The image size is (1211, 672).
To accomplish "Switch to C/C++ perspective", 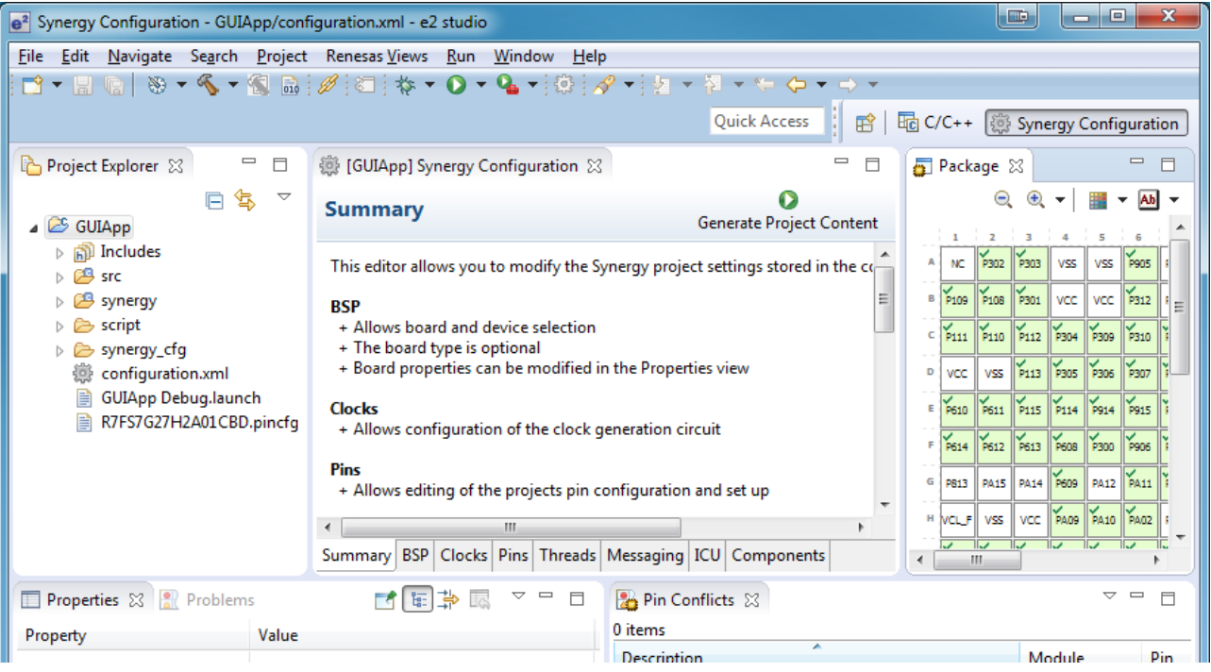I will click(x=934, y=123).
